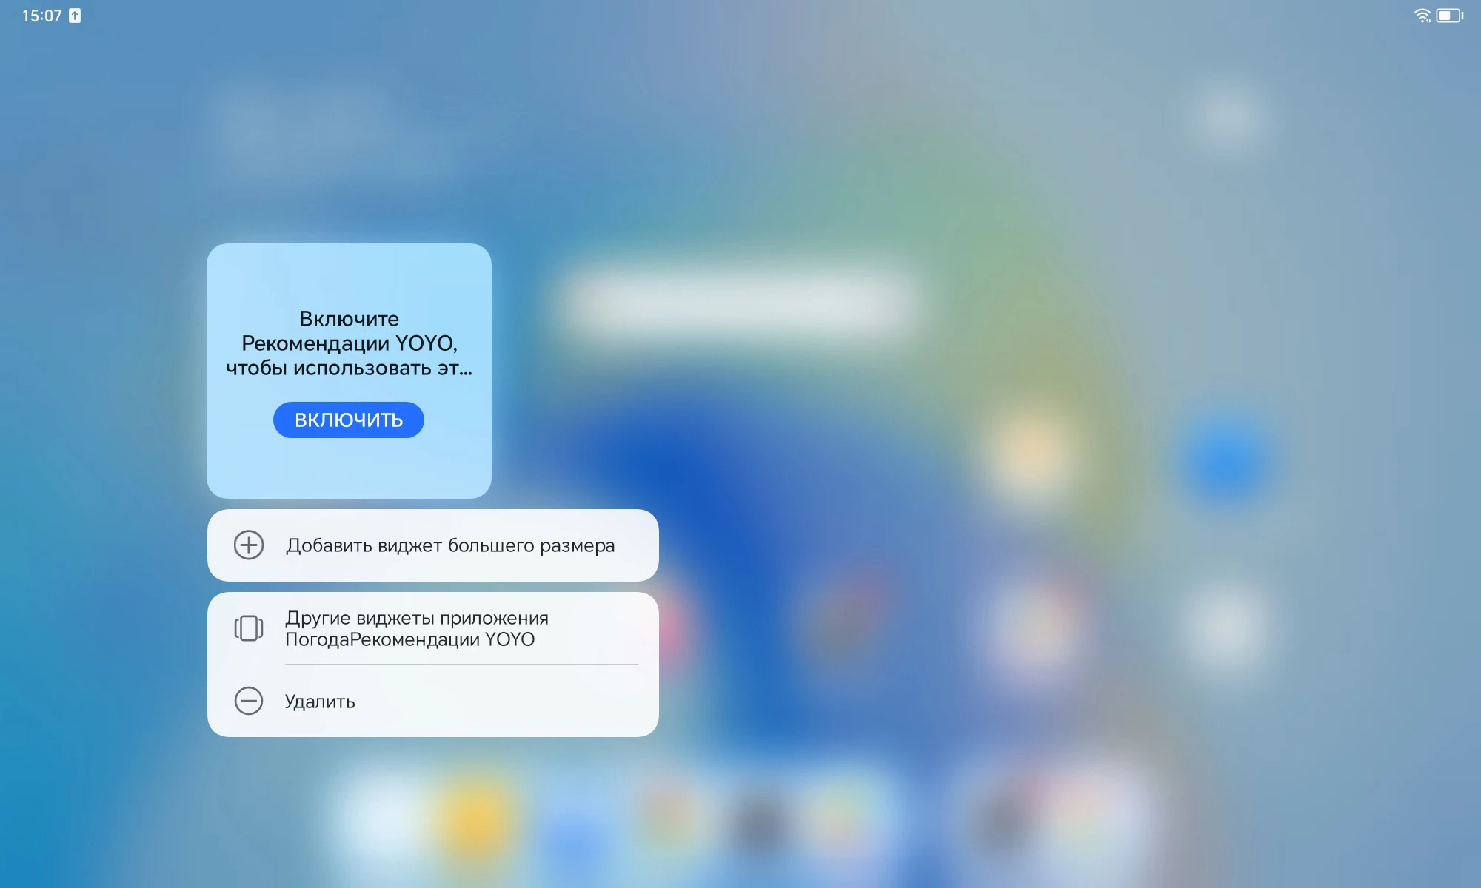Tap the battery indicator icon
The image size is (1481, 888).
click(x=1449, y=16)
